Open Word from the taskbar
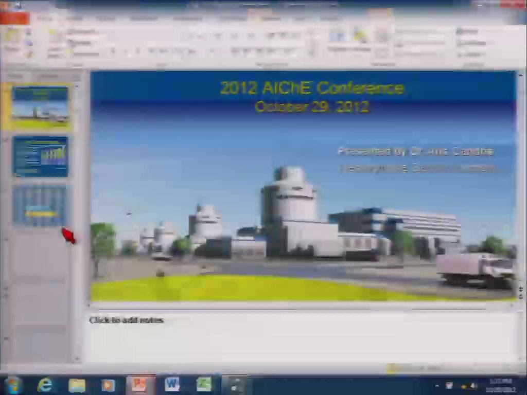Image resolution: width=527 pixels, height=395 pixels. [172, 385]
